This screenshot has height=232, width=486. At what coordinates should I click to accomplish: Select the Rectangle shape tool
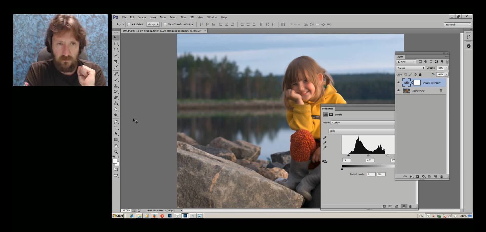[116, 140]
